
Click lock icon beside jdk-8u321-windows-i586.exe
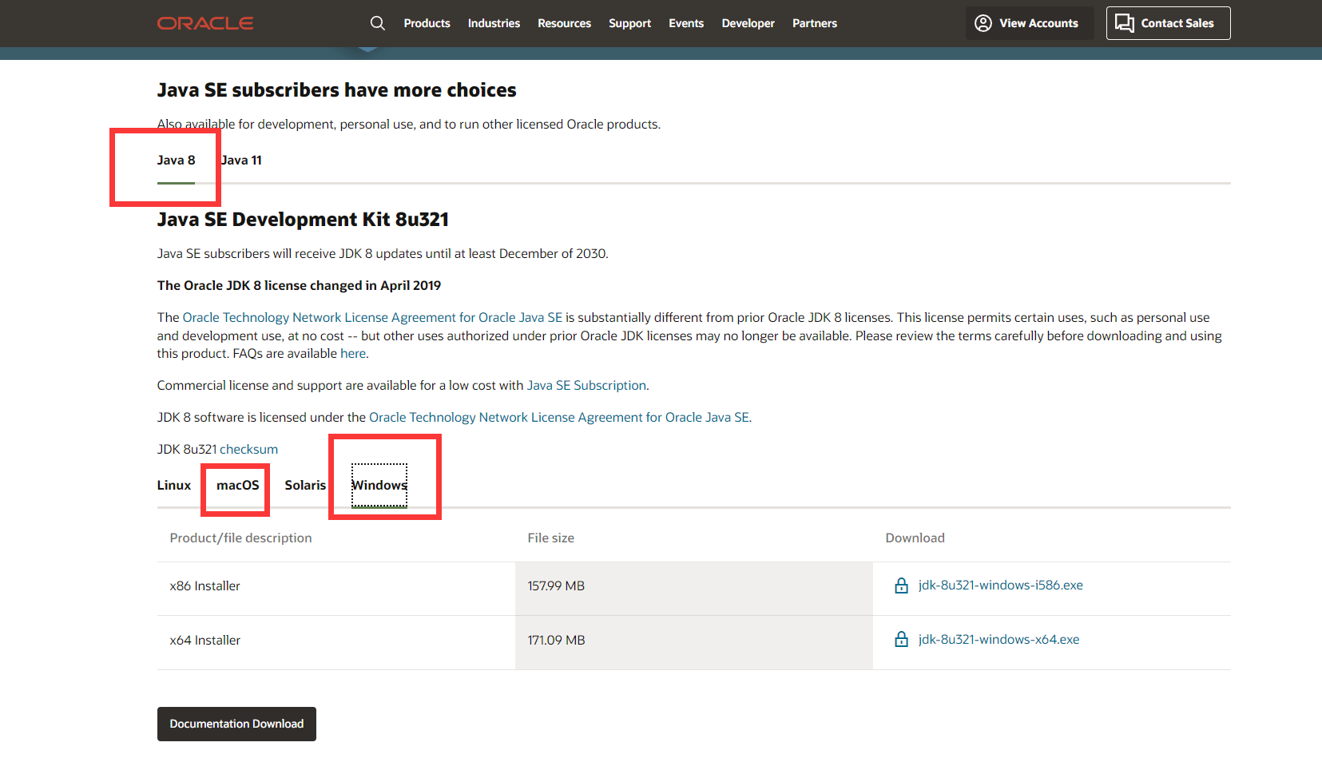901,585
